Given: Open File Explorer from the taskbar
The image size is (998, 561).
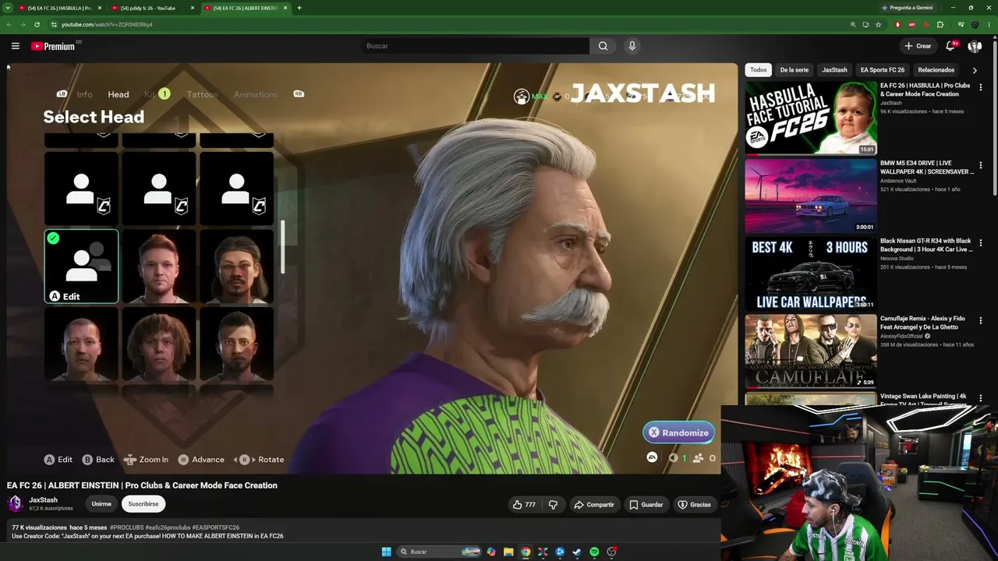Looking at the screenshot, I should pos(508,552).
